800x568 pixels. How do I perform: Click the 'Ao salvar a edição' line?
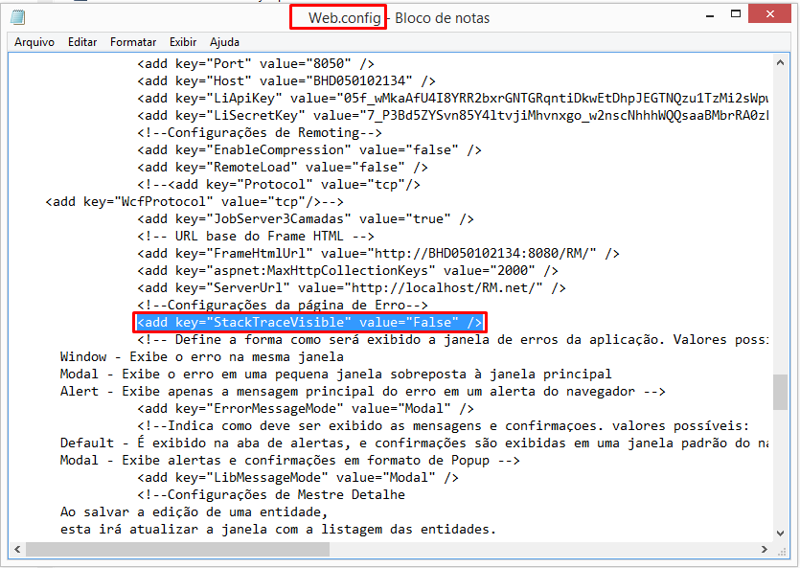point(194,512)
